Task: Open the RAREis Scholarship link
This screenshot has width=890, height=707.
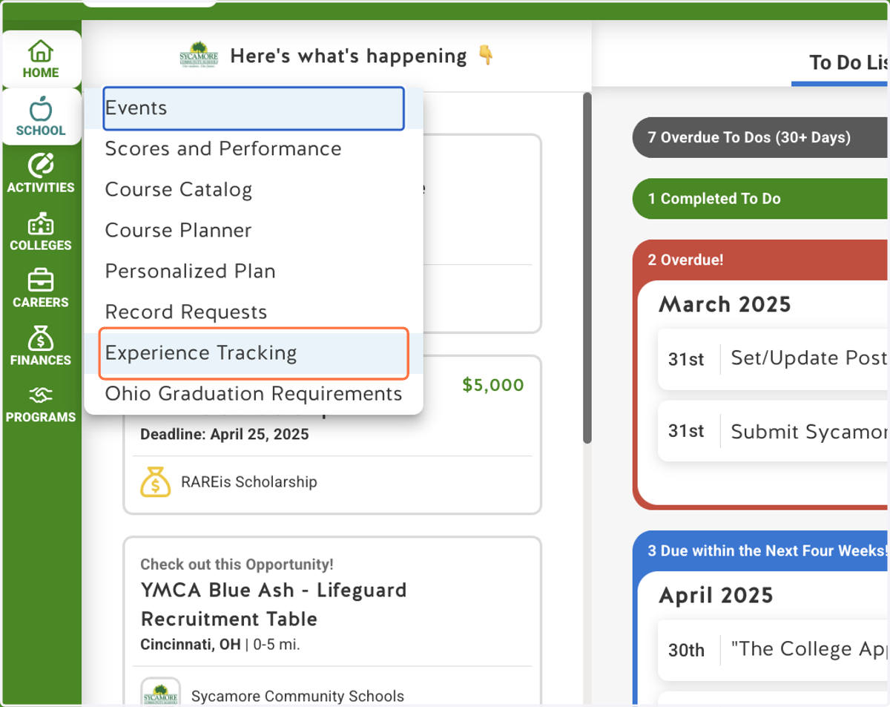Action: (248, 482)
